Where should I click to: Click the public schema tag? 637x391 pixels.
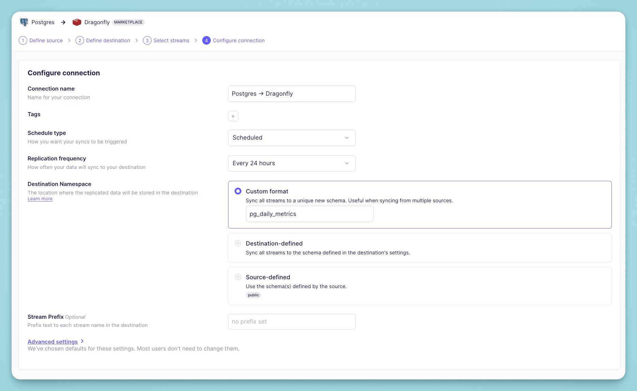coord(253,295)
